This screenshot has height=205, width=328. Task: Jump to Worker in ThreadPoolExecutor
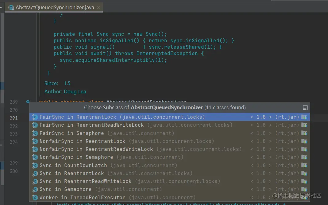(169, 197)
